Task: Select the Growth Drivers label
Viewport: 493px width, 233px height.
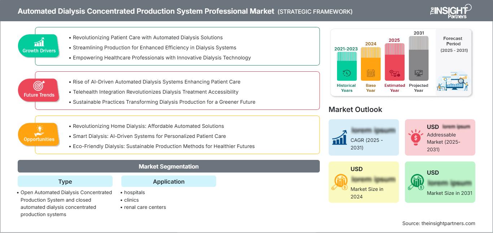Action: point(39,51)
